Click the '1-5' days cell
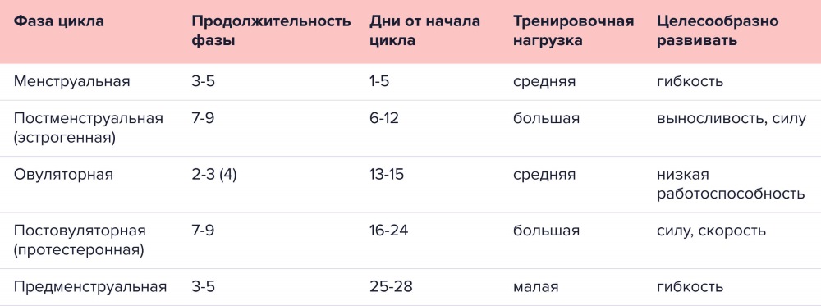Image resolution: width=821 pixels, height=306 pixels. (379, 81)
